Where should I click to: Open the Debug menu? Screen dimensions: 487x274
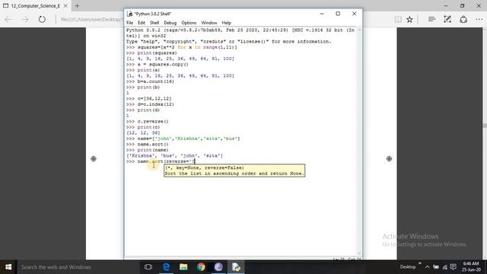170,23
